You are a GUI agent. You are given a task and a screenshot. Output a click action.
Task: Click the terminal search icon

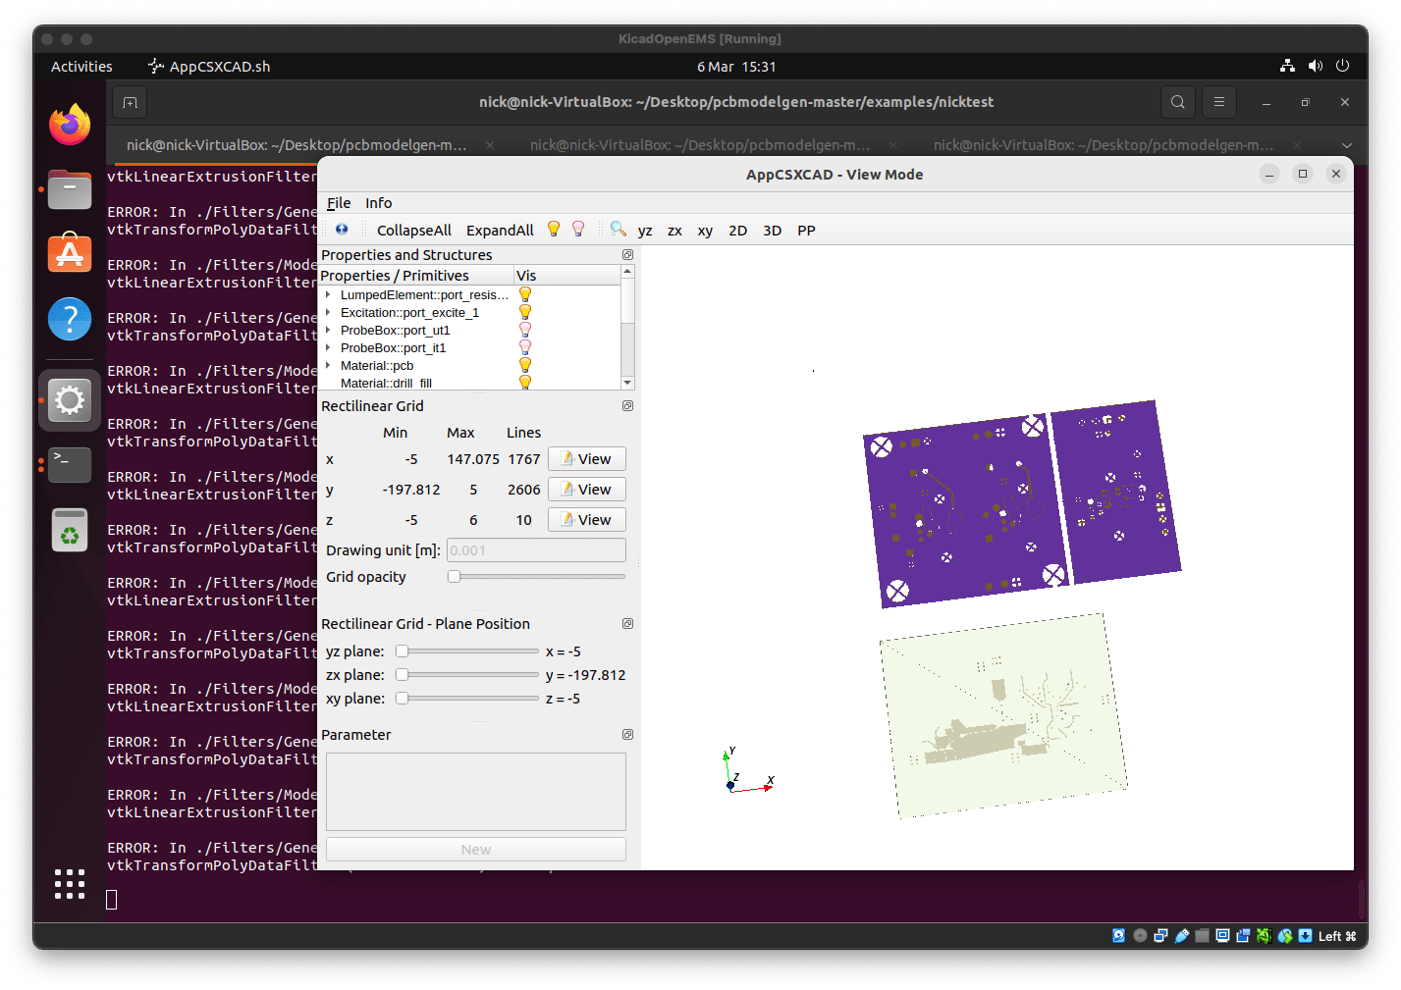tap(1177, 102)
